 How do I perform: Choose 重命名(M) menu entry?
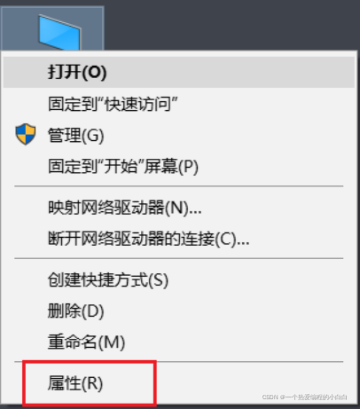point(179,342)
